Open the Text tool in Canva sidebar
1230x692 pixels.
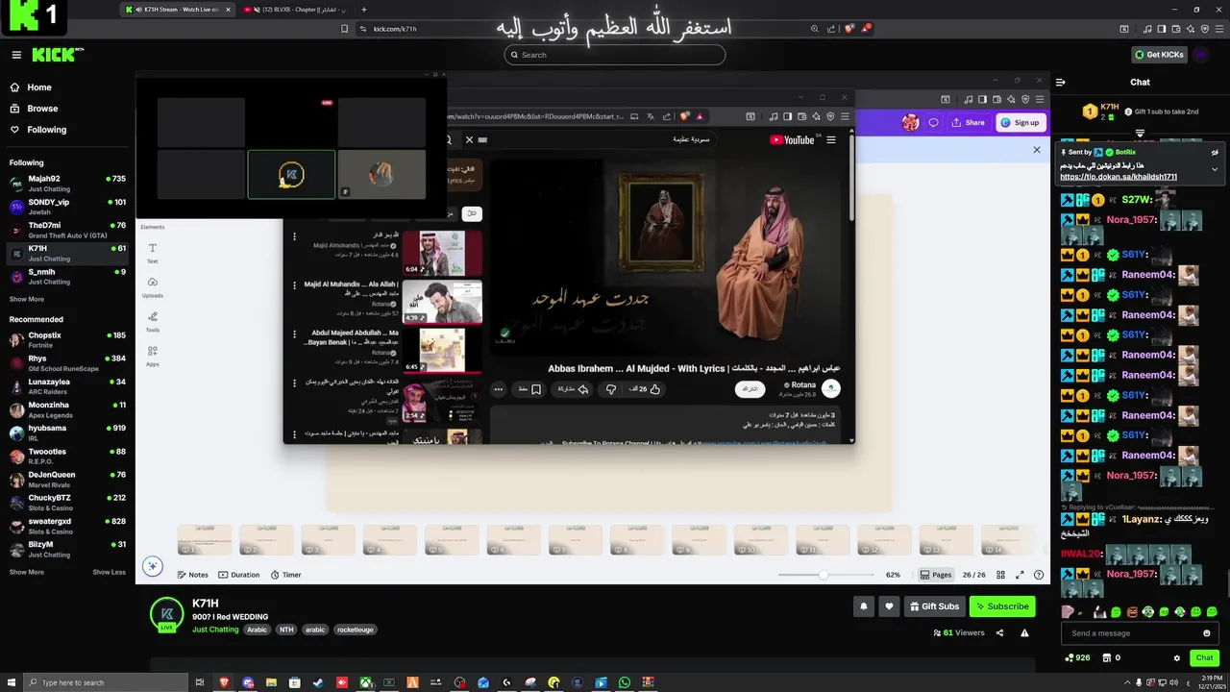click(152, 254)
